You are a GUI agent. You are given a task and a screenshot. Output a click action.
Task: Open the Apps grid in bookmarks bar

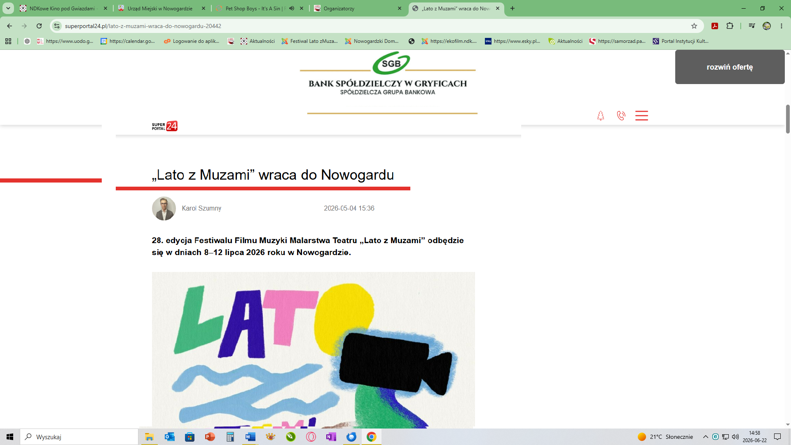pos(8,41)
